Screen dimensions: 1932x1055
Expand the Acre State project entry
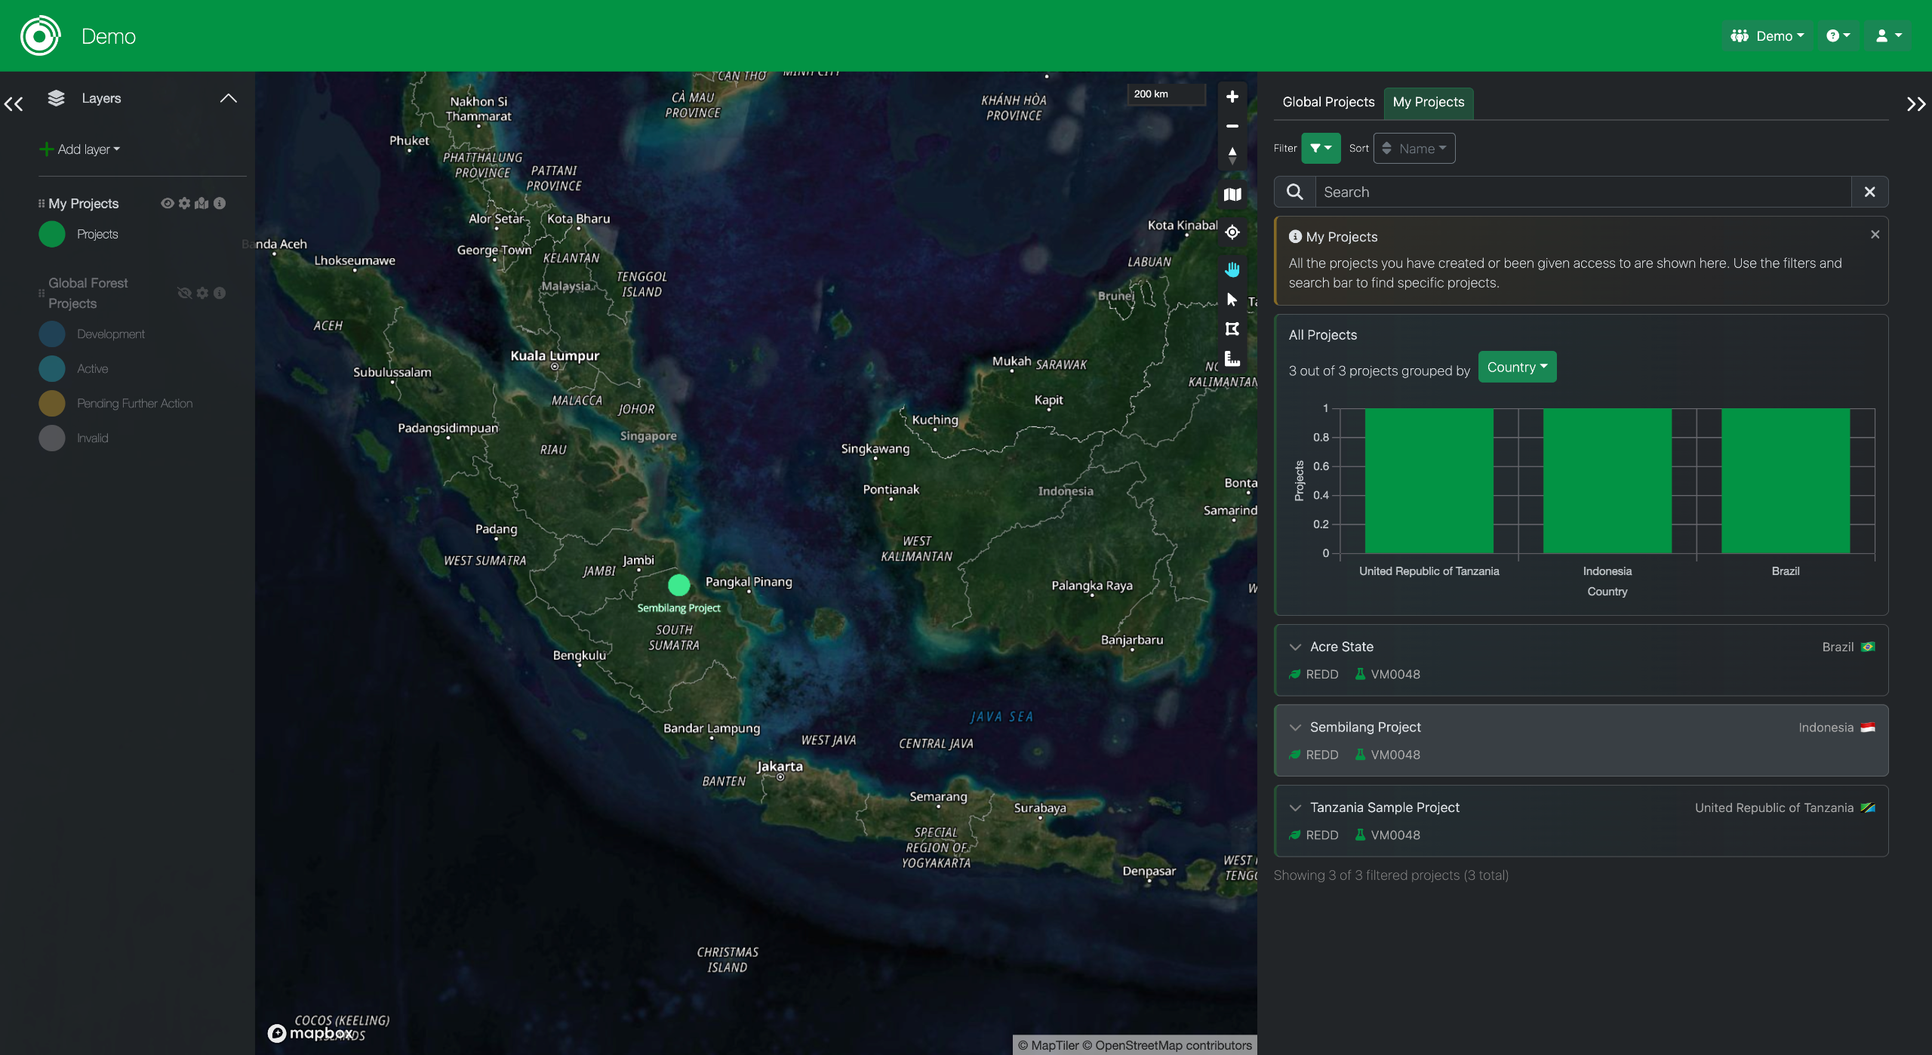(1295, 647)
